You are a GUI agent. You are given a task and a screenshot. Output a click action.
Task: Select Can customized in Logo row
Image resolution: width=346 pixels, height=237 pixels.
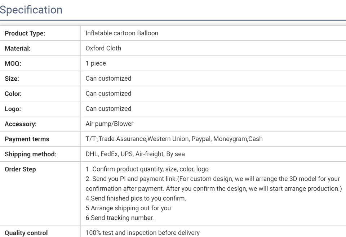tap(108, 109)
